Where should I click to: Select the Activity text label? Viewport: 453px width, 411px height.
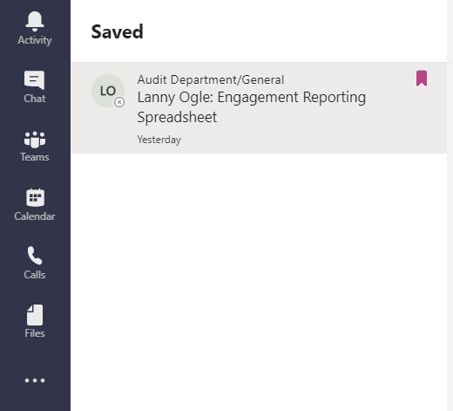[35, 40]
